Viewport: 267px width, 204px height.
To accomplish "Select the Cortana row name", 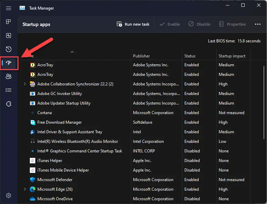I will [45, 113].
